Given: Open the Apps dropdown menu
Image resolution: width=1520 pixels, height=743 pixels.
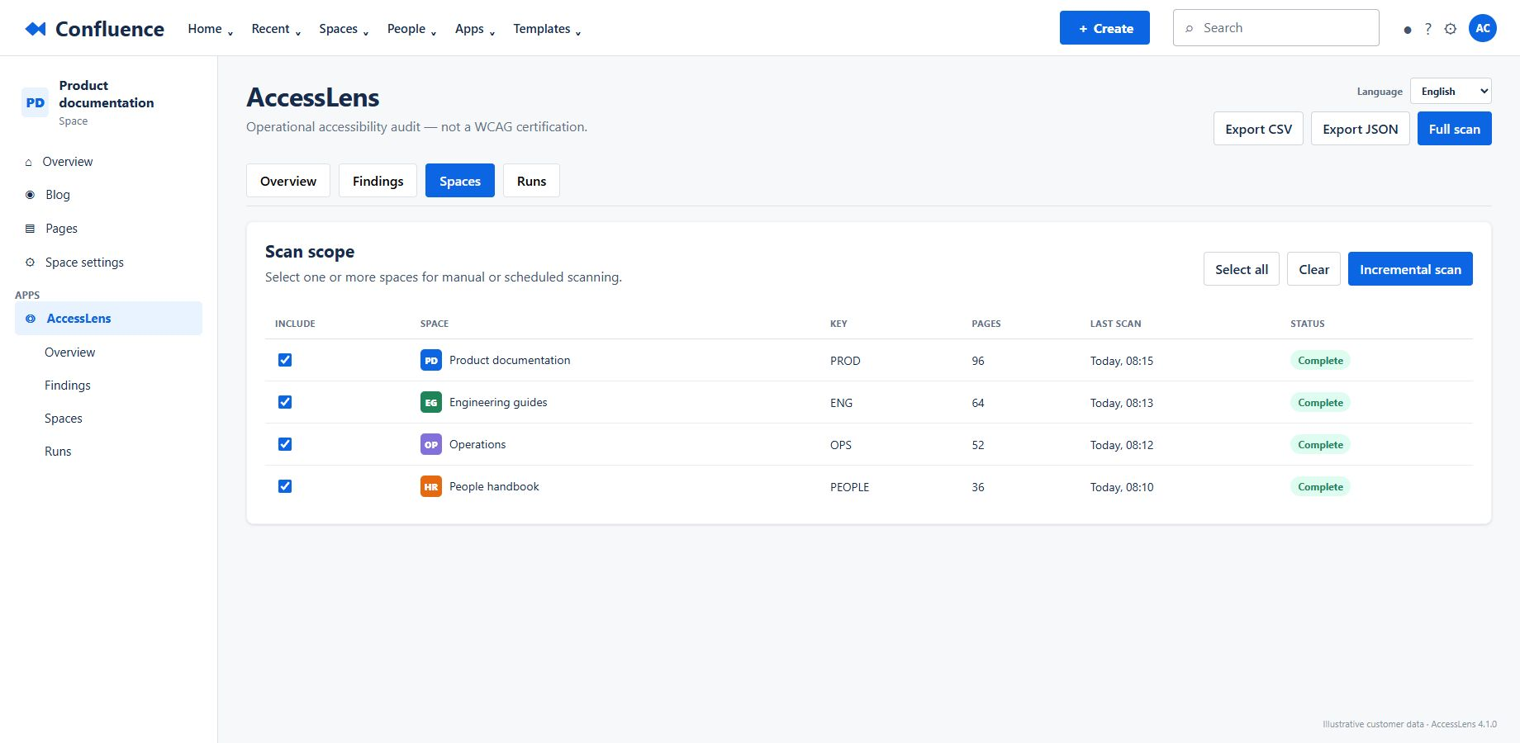Looking at the screenshot, I should [x=475, y=29].
